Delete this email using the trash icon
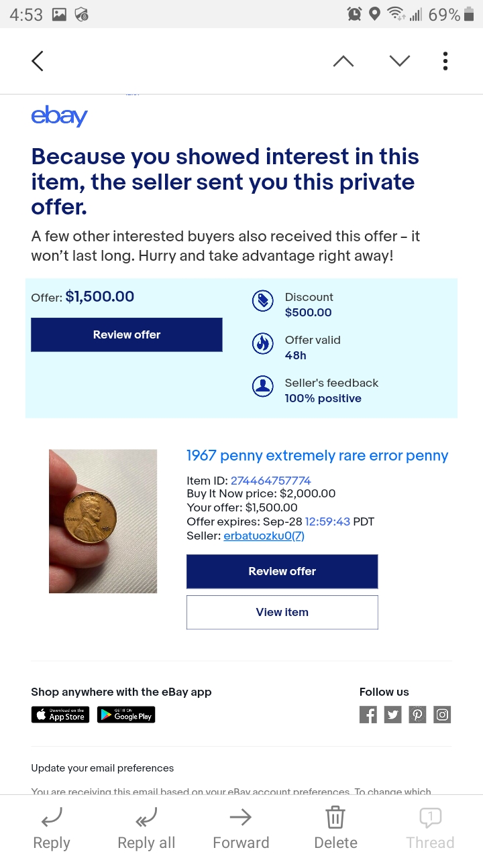 click(x=335, y=829)
